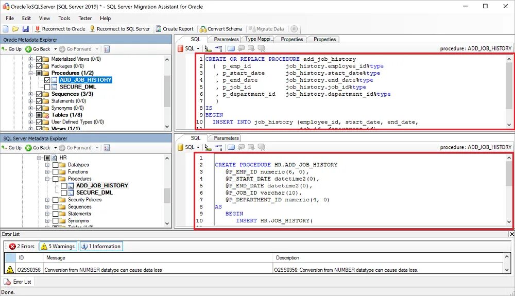
Task: Click the HR schema icon in SQL Server tree
Action: click(x=55, y=158)
